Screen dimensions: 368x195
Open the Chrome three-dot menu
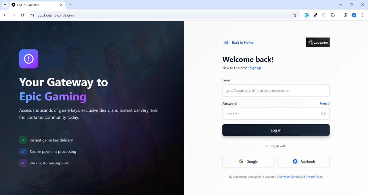[x=363, y=15]
